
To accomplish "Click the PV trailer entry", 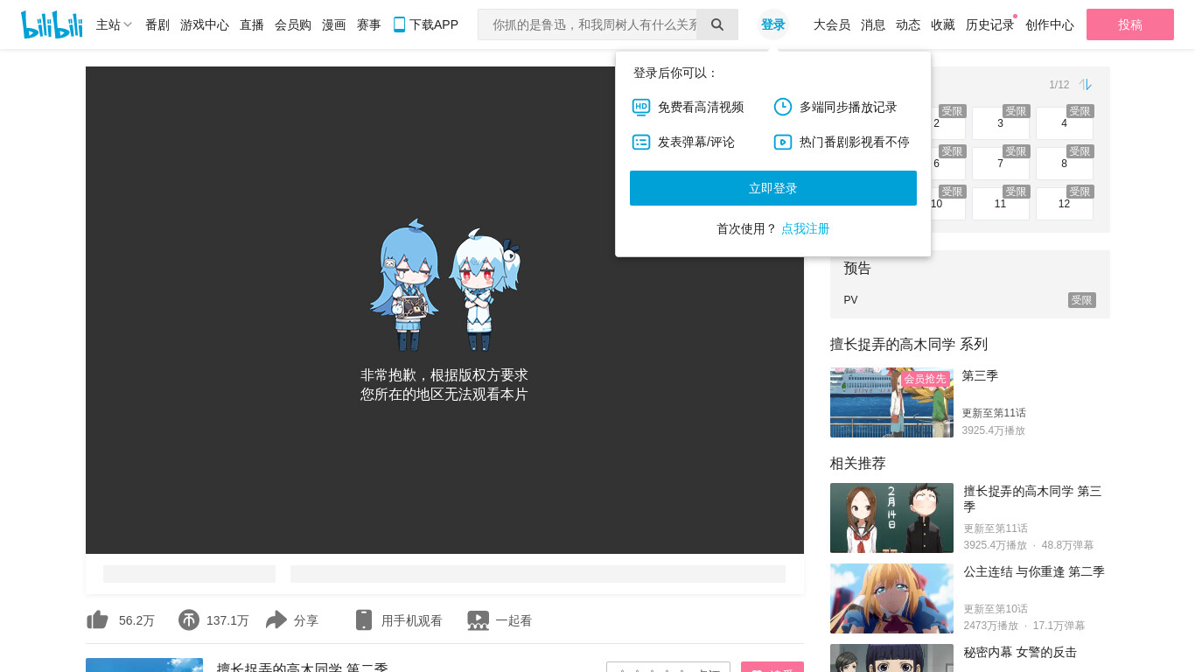I will (x=970, y=300).
